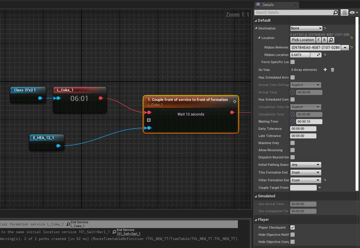Image resolution: width=360 pixels, height=248 pixels.
Task: Open Couple Target Friendly name dropdown arrow
Action: [x=320, y=188]
